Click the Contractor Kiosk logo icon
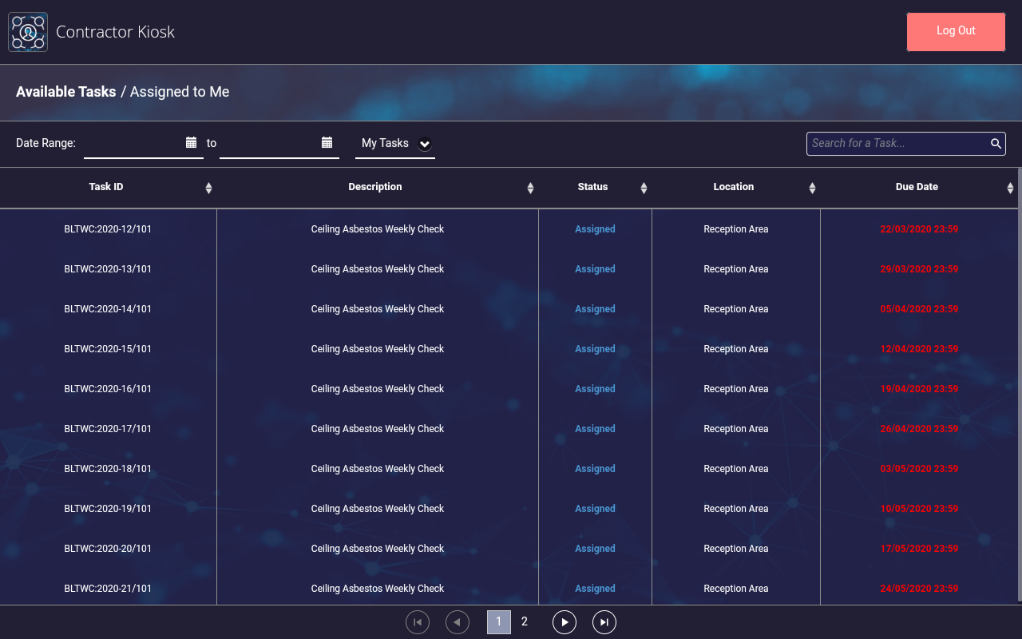 click(x=28, y=32)
